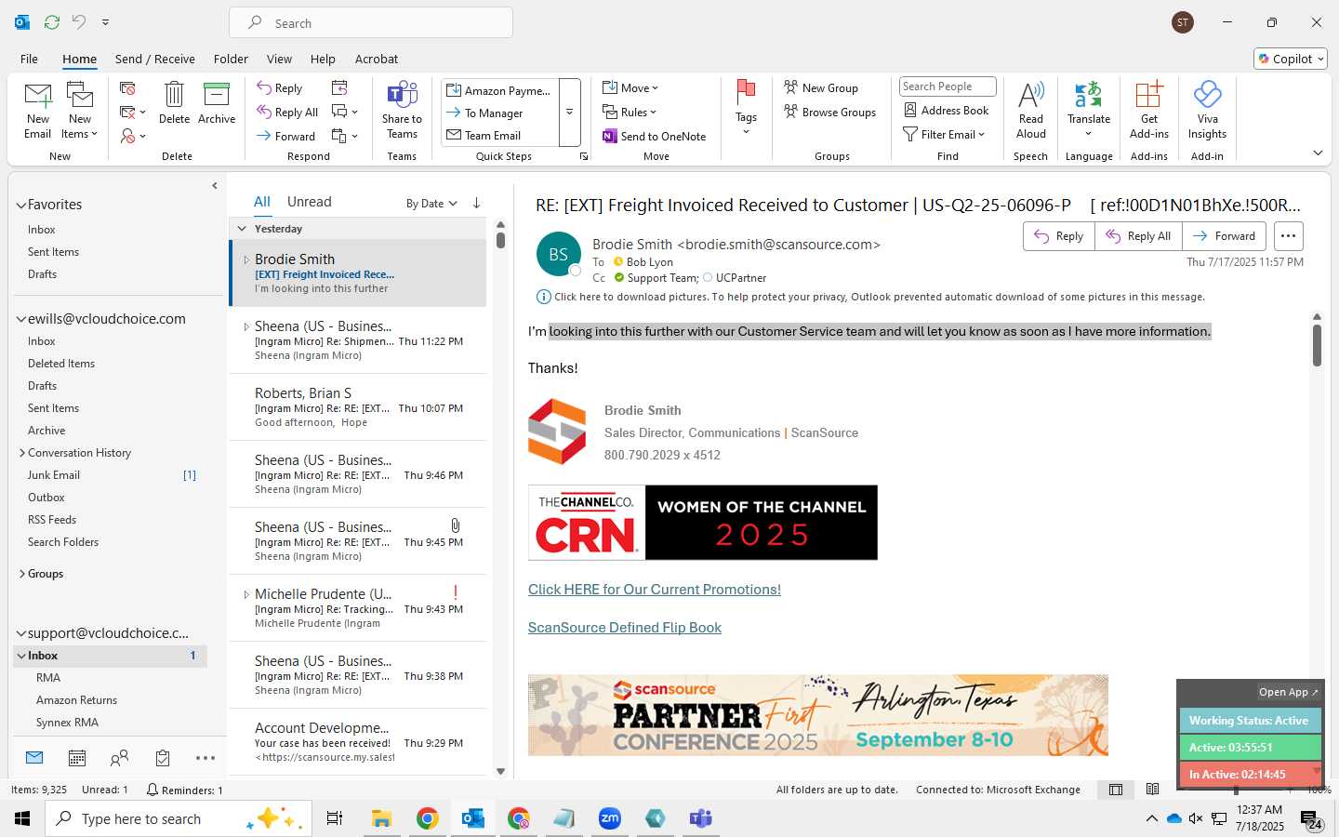Switch to Reading view in status bar
Viewport: 1339px width, 837px height.
click(1152, 790)
